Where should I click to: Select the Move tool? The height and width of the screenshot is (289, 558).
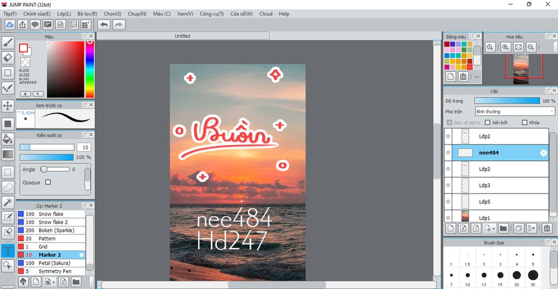pyautogui.click(x=8, y=106)
